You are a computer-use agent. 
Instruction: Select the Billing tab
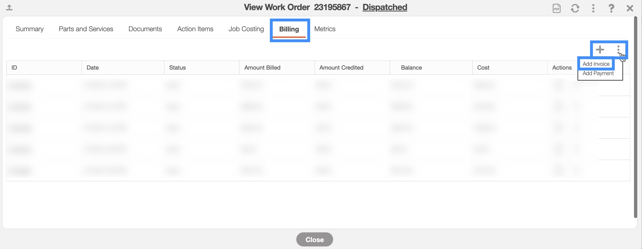click(x=289, y=29)
